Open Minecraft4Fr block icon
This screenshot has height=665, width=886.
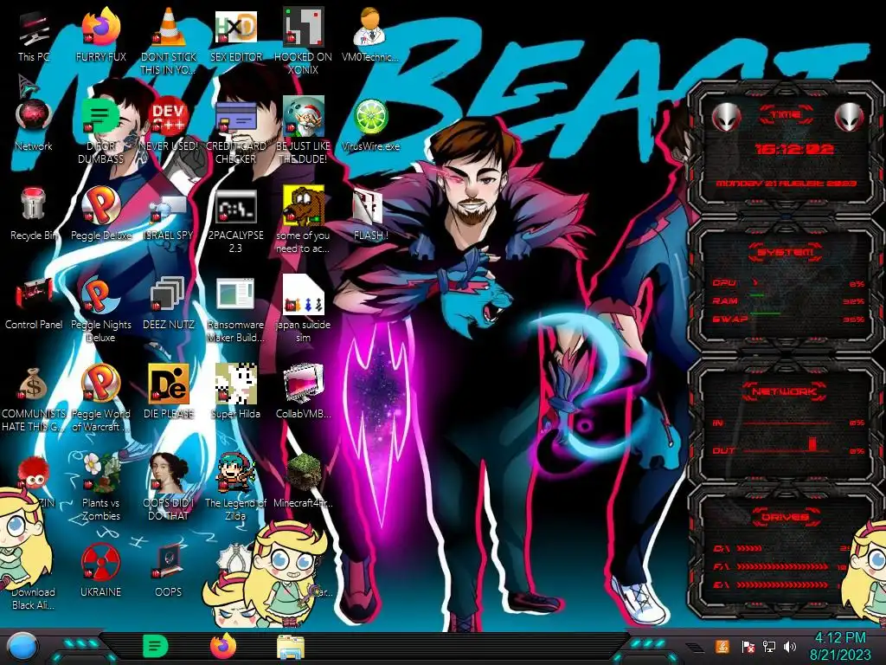coord(303,481)
